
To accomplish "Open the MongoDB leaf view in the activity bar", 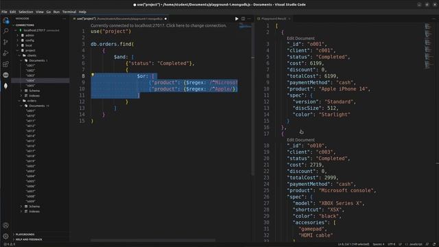I will (x=5, y=86).
